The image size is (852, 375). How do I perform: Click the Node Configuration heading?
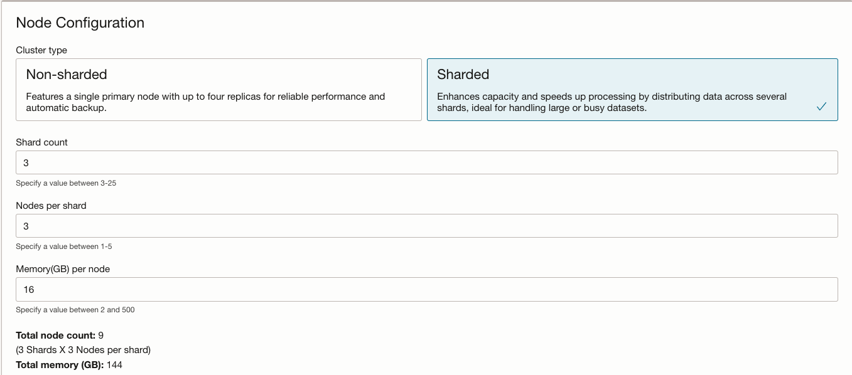(x=79, y=23)
